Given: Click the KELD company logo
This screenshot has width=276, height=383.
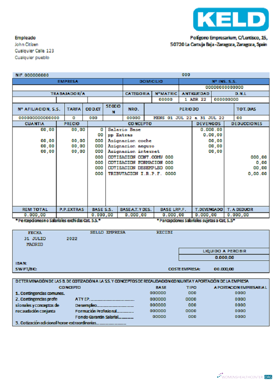Looking at the screenshot, I should [x=231, y=19].
